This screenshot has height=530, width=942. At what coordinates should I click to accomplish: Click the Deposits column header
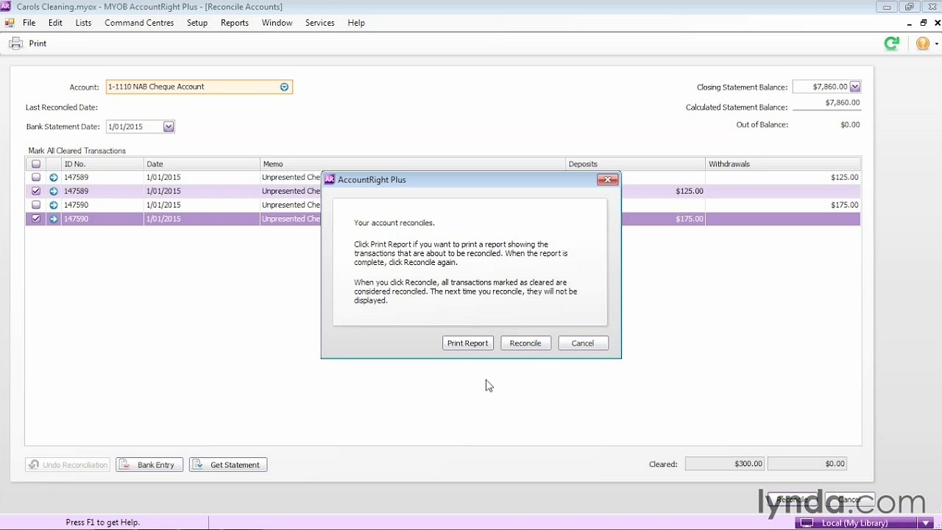coord(635,164)
